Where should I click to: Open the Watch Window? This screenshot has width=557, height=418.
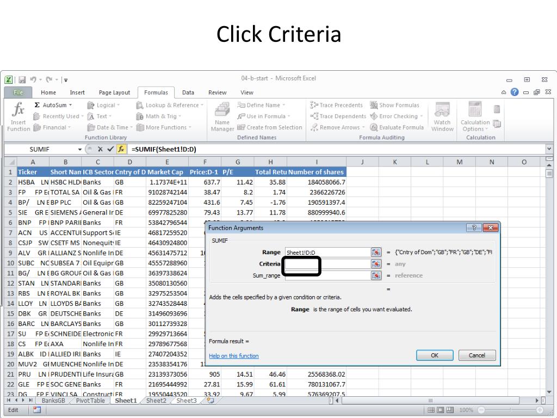pyautogui.click(x=442, y=116)
